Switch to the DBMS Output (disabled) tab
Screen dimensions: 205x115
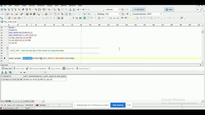pos(36,69)
